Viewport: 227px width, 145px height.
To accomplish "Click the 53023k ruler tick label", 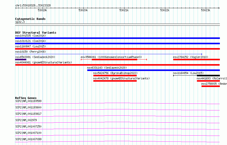I will pos(206,10).
